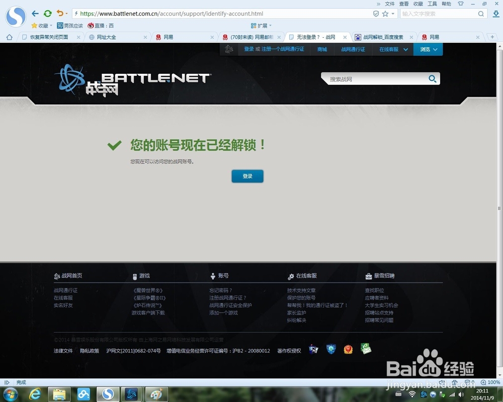Click the star favorite icon in address bar
503x402 pixels.
pos(385,14)
